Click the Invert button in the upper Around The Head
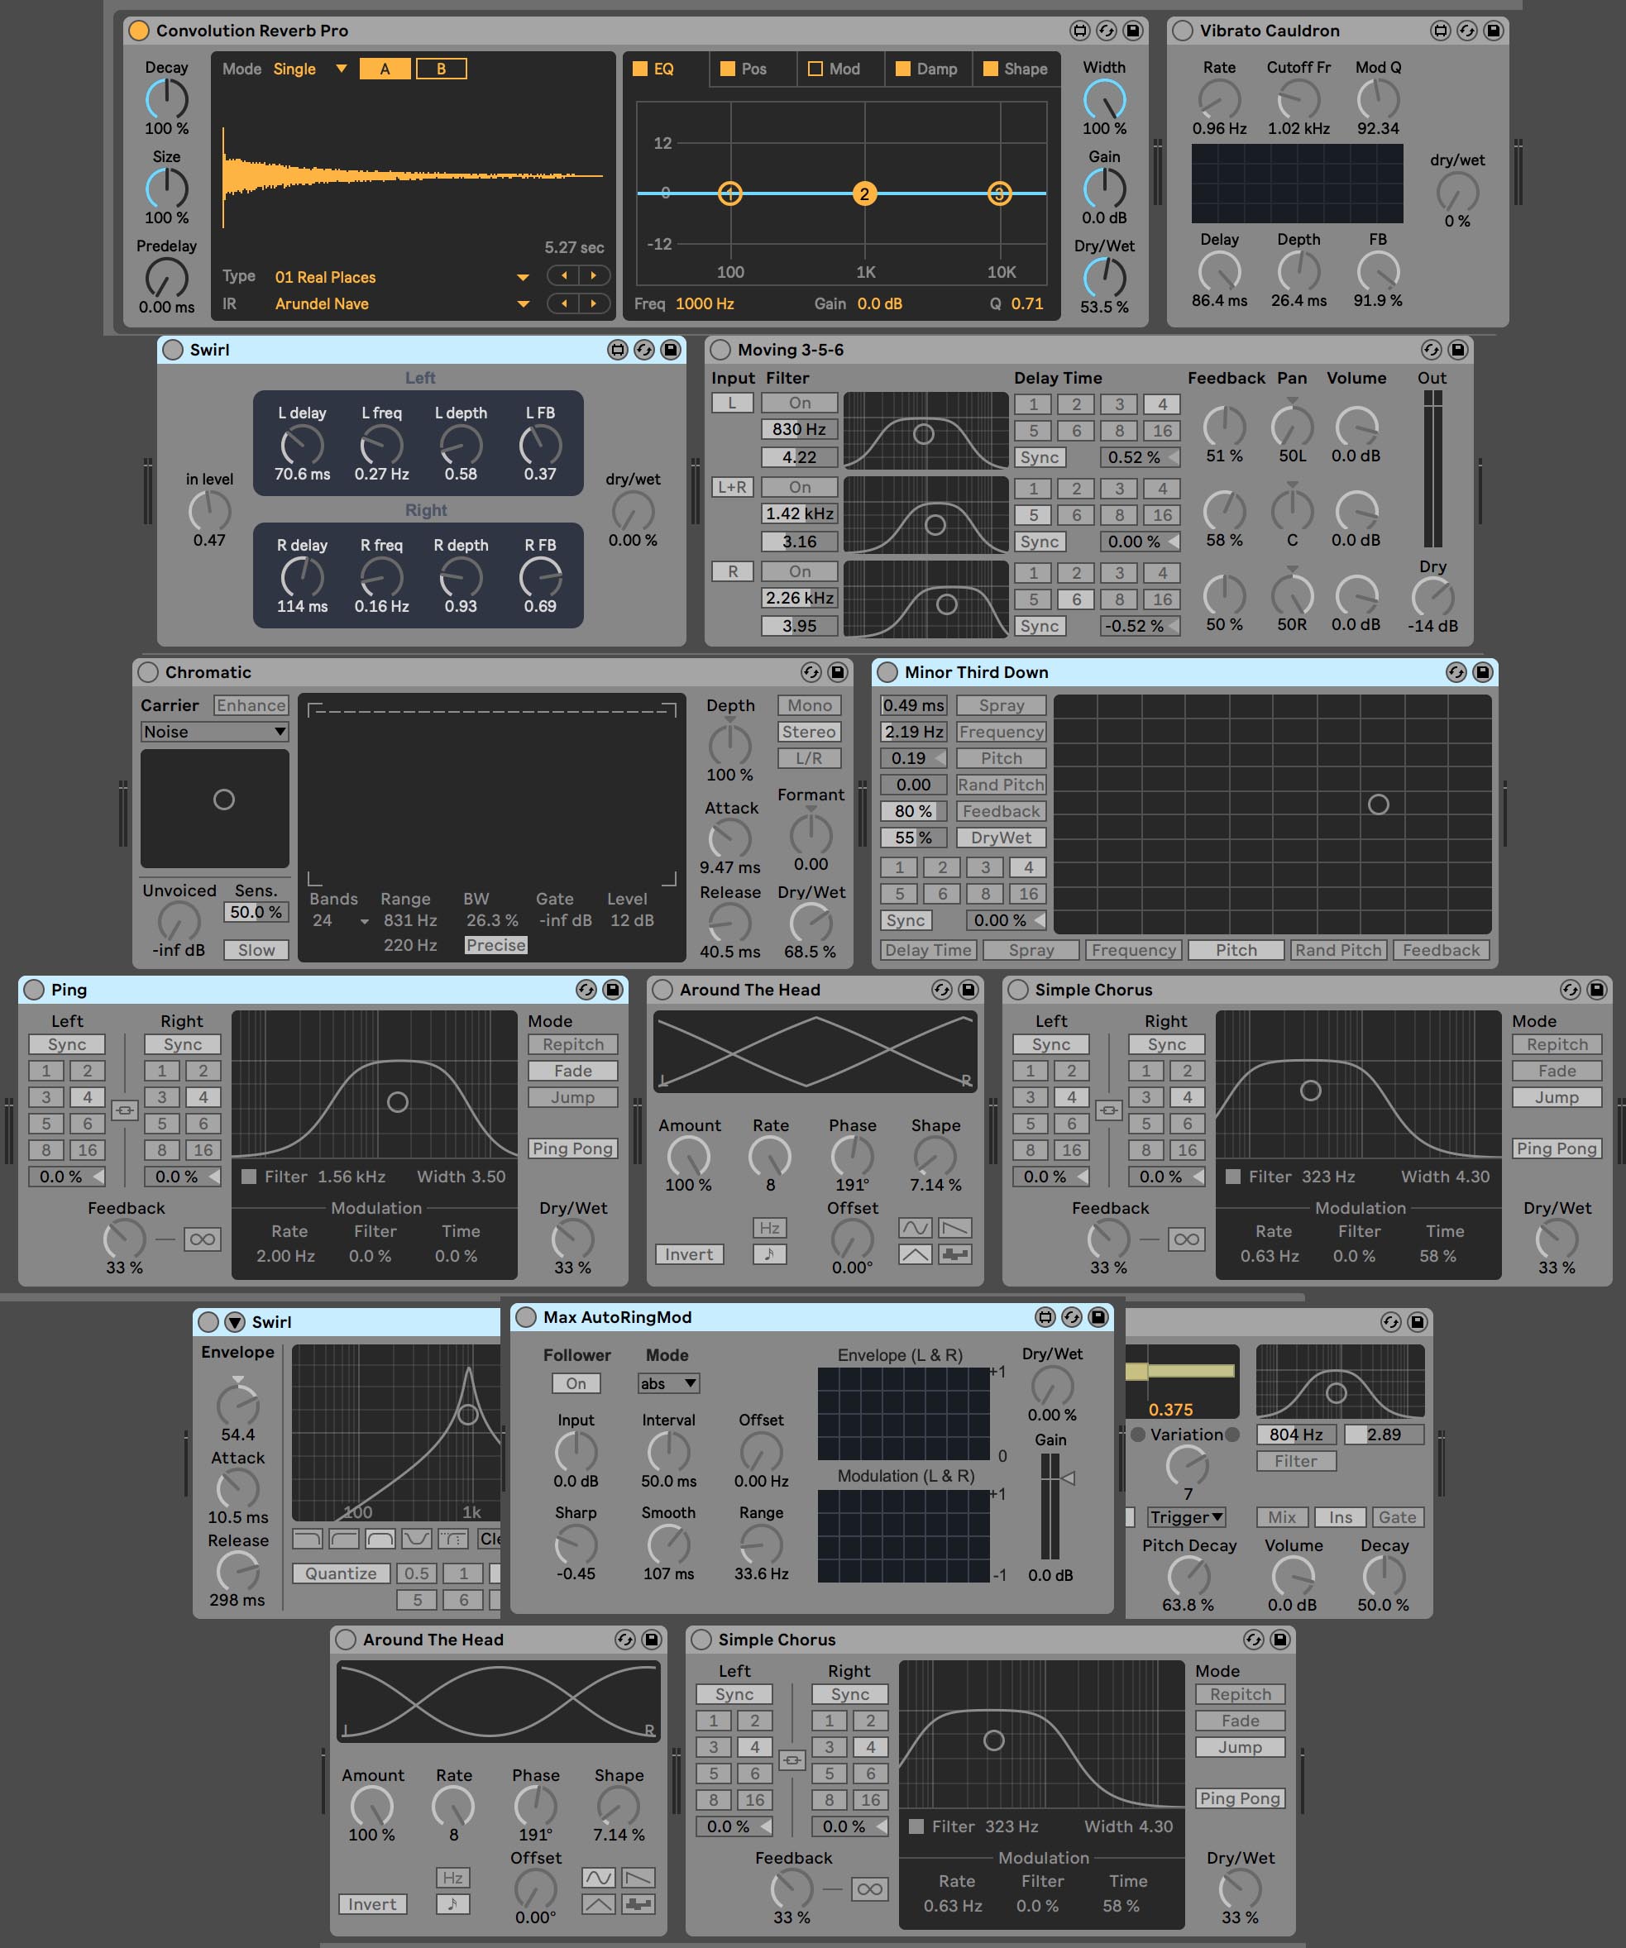Viewport: 1626px width, 1948px height. [x=689, y=1254]
